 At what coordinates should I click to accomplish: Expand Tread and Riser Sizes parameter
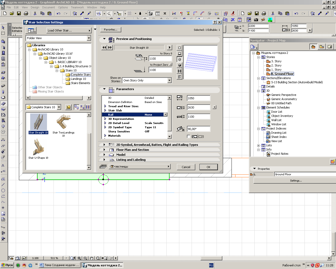point(105,106)
